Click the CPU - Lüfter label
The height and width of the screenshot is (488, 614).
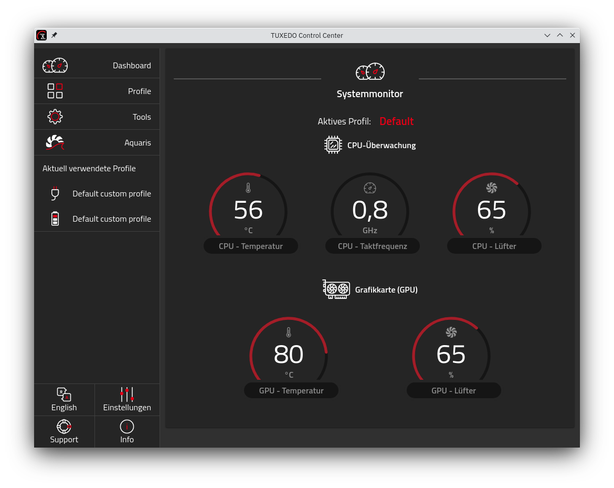point(494,246)
